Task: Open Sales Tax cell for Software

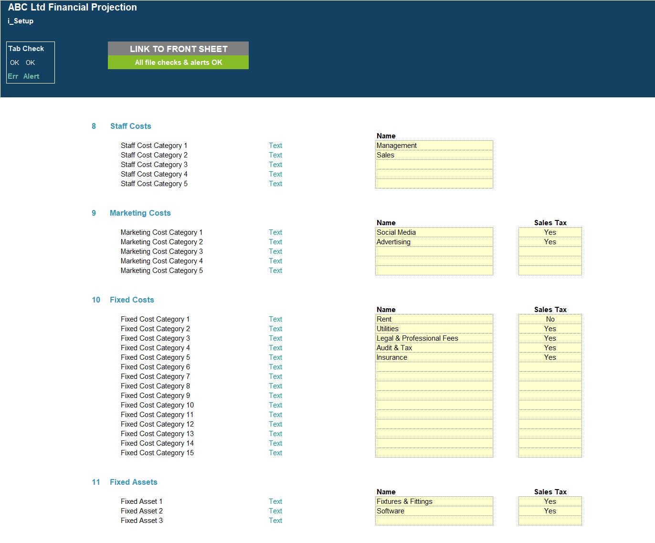Action: tap(550, 511)
